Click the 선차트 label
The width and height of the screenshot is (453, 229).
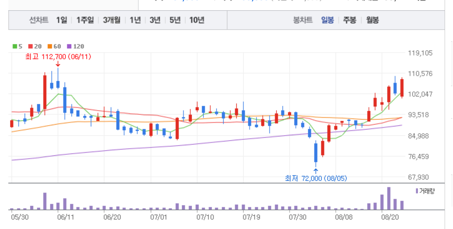click(39, 20)
